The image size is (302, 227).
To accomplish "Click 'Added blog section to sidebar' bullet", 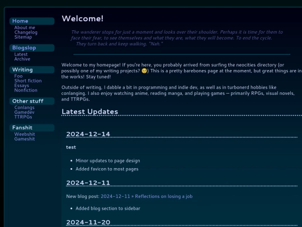I will pyautogui.click(x=108, y=209).
